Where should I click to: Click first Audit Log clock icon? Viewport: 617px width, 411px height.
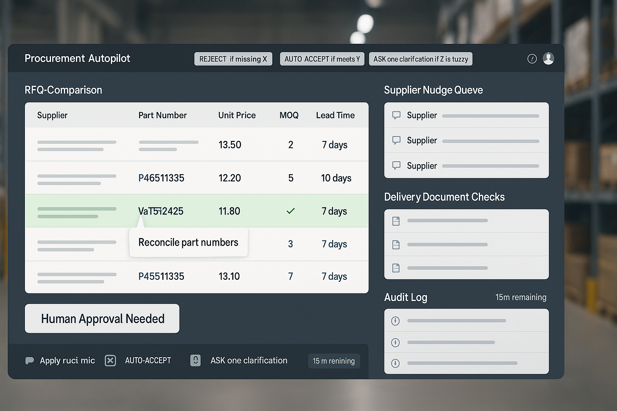(x=395, y=321)
